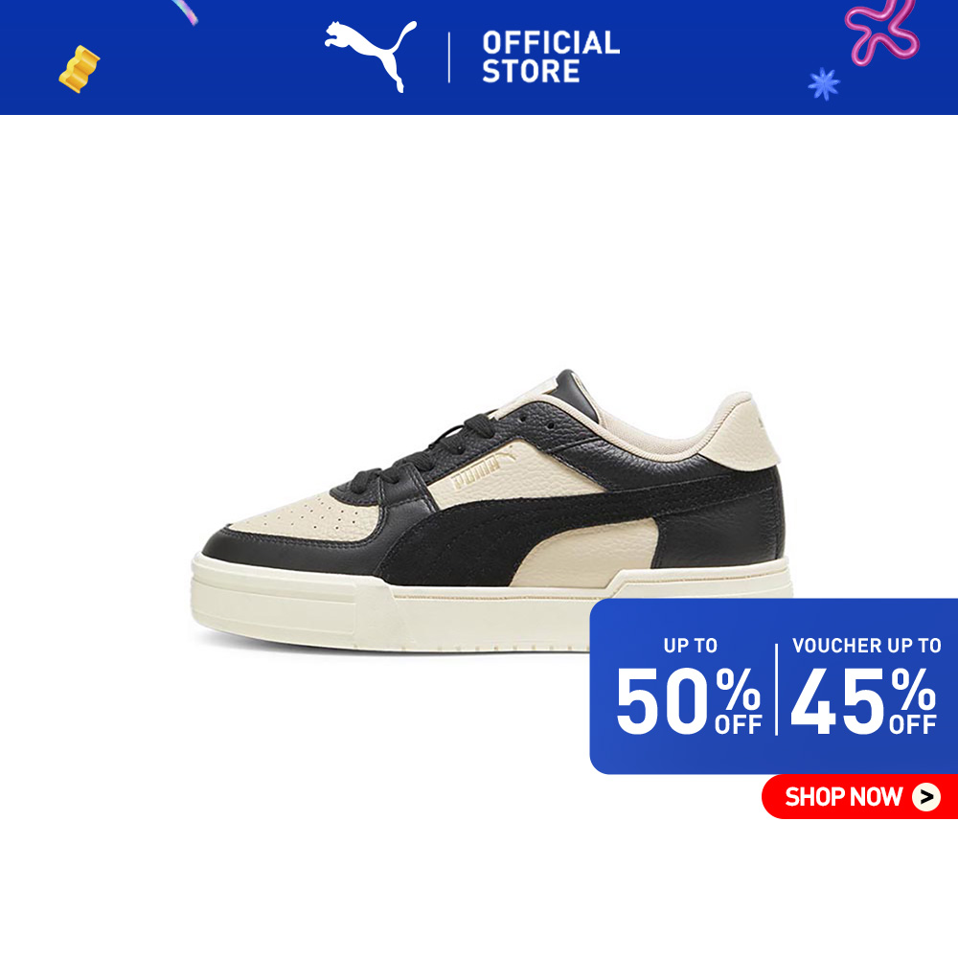
Task: Click the Official Store text
Action: pyautogui.click(x=551, y=57)
